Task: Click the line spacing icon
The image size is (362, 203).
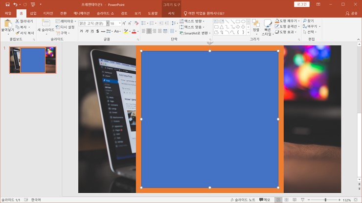Action: pos(174,23)
